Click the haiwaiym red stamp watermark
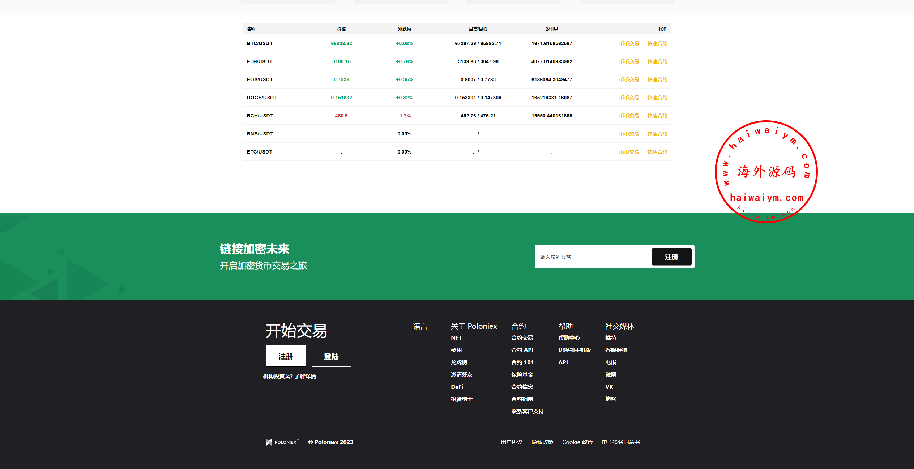Image resolution: width=914 pixels, height=469 pixels. tap(766, 172)
